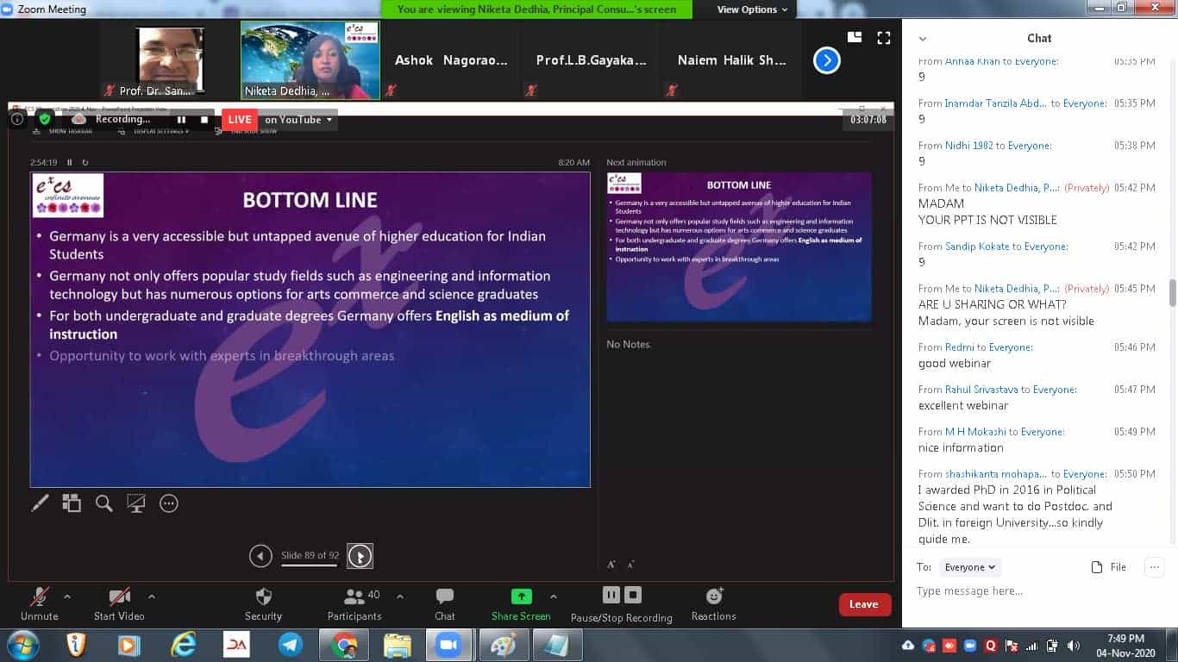The height and width of the screenshot is (662, 1178).
Task: Enter full screen mode icon
Action: tap(884, 37)
